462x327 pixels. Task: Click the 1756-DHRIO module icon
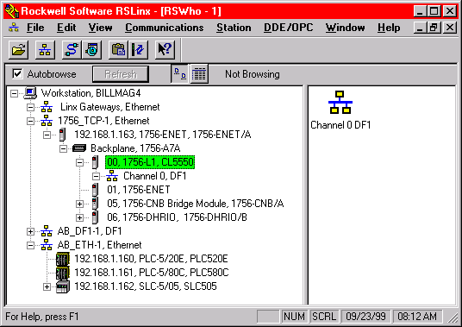95,217
